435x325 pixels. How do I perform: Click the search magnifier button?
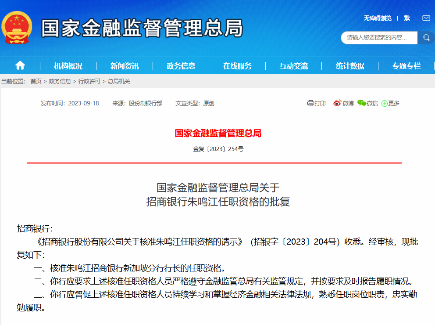426,38
